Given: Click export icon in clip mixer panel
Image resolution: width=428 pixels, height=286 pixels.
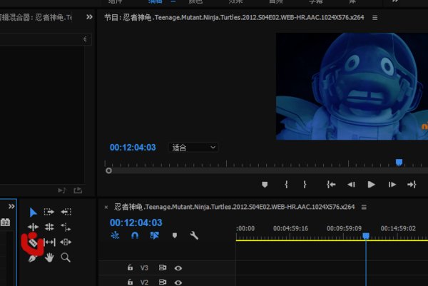Looking at the screenshot, I should [78, 190].
